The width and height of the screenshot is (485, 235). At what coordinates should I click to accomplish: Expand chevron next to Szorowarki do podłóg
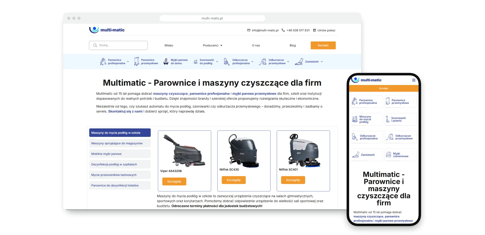pyautogui.click(x=217, y=62)
